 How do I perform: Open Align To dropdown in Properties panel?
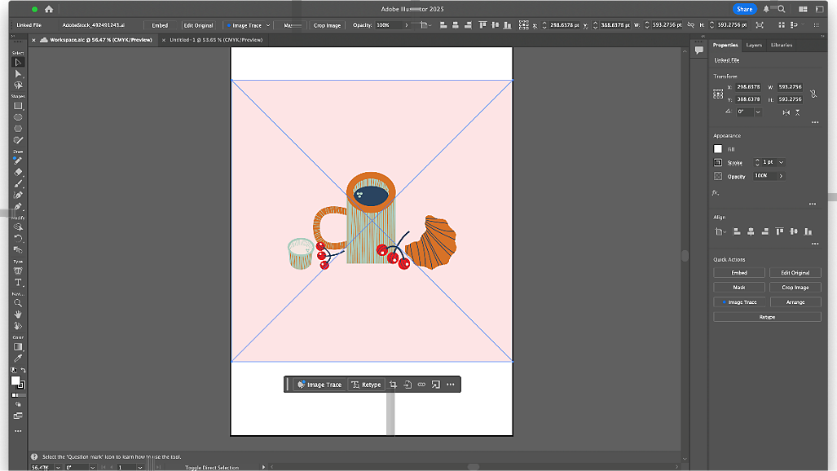[720, 231]
